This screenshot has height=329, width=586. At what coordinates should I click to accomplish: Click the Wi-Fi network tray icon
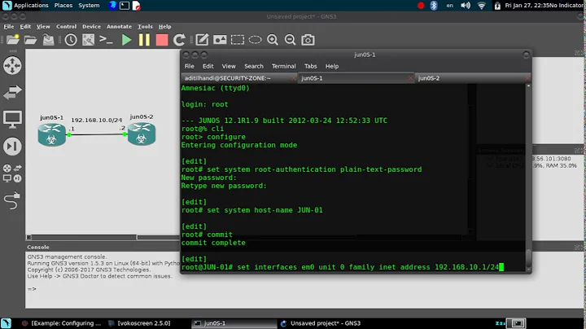coord(481,5)
